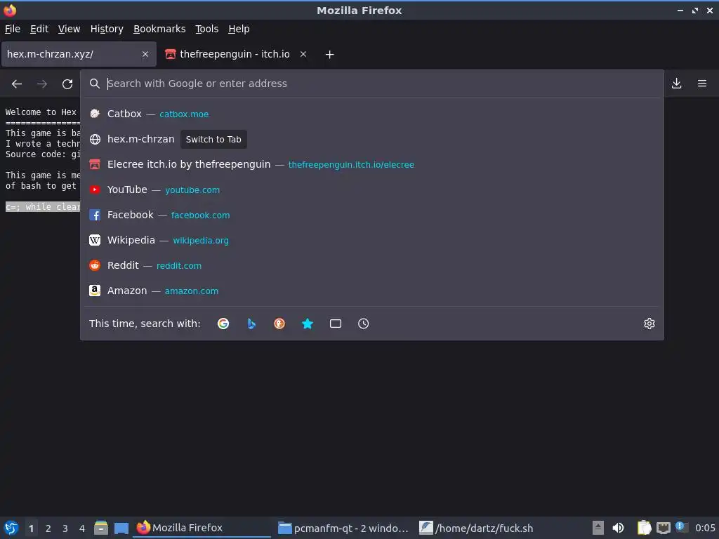Open the wikipedia.org suggestion link
This screenshot has height=539, width=719.
200,240
